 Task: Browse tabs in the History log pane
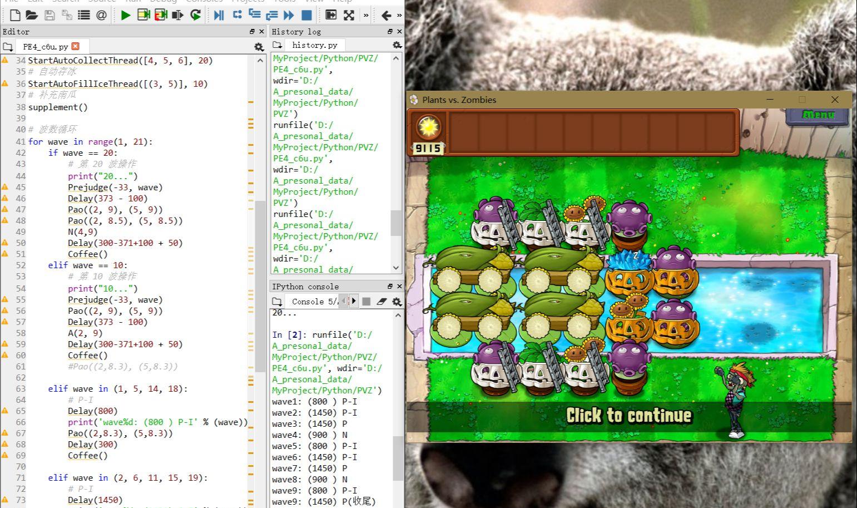point(277,45)
